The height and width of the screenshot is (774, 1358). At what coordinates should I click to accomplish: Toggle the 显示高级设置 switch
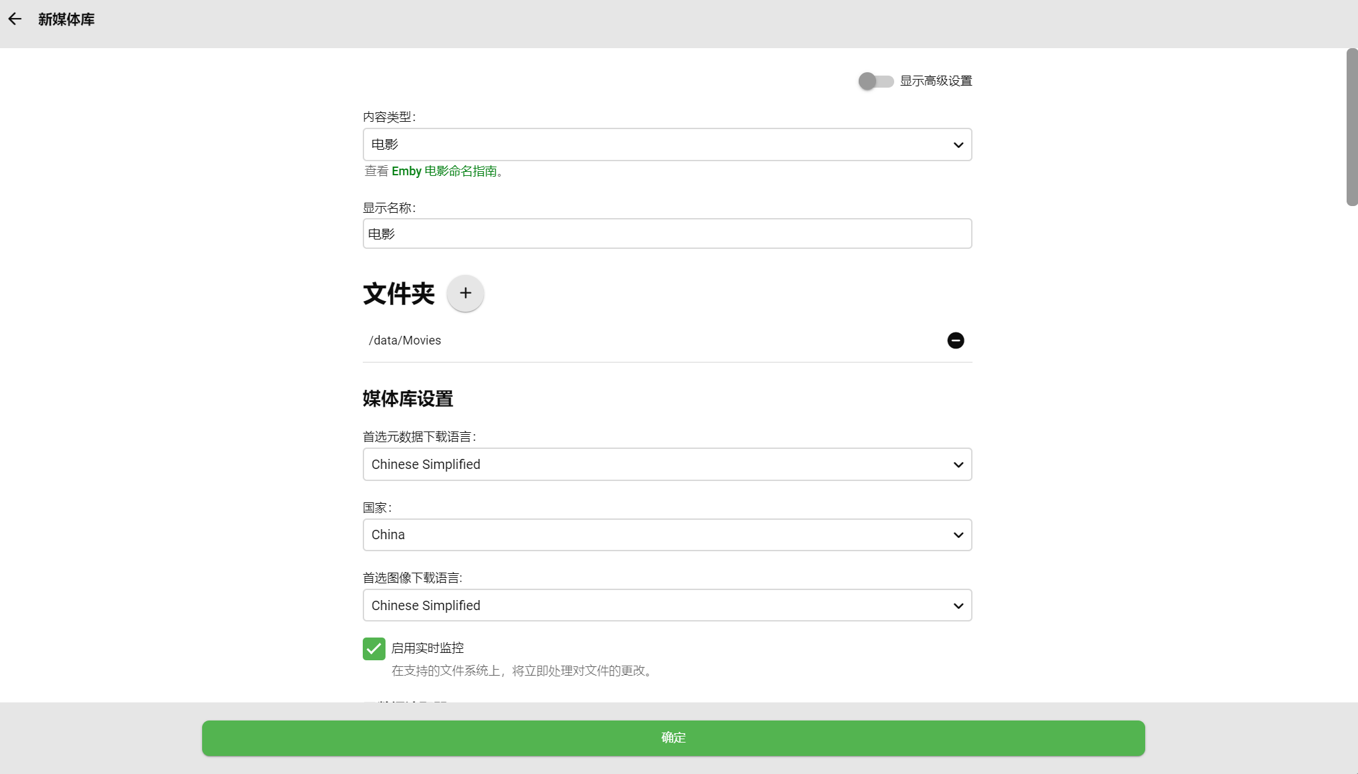875,81
